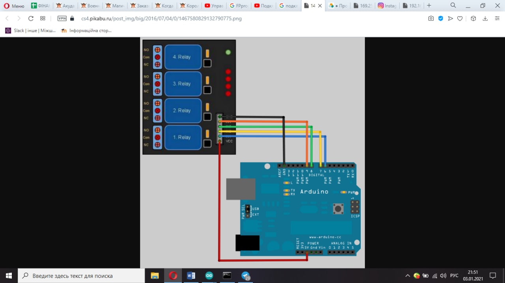Switch to the Магич tab
The image size is (505, 283).
point(115,6)
